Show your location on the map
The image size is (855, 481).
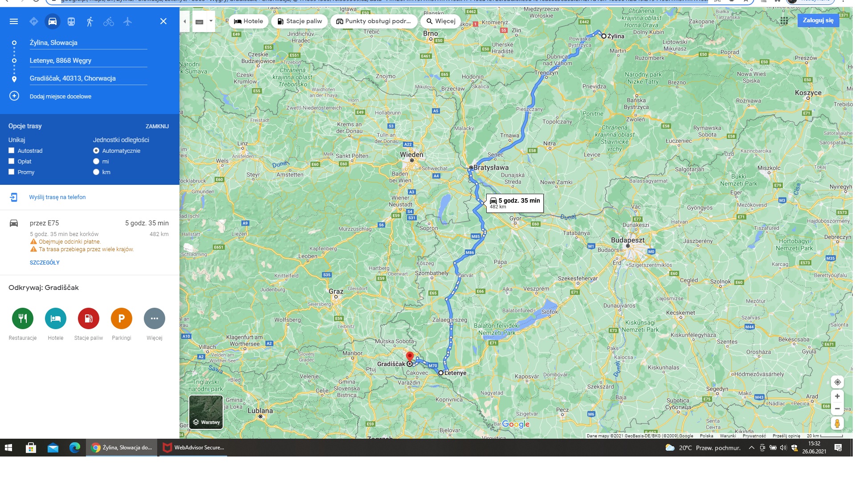pos(837,382)
